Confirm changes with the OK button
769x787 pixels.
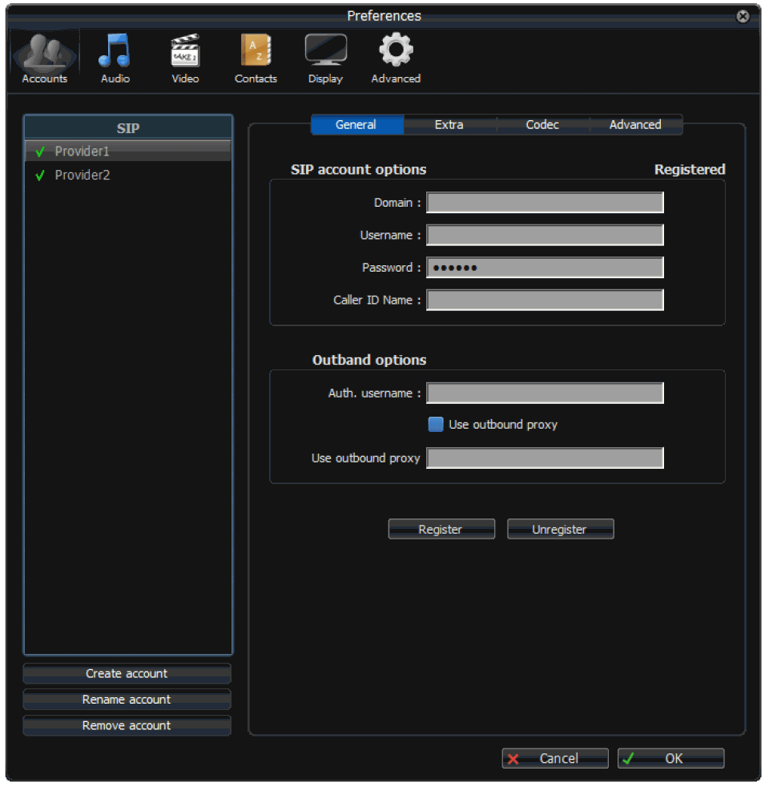tap(671, 759)
